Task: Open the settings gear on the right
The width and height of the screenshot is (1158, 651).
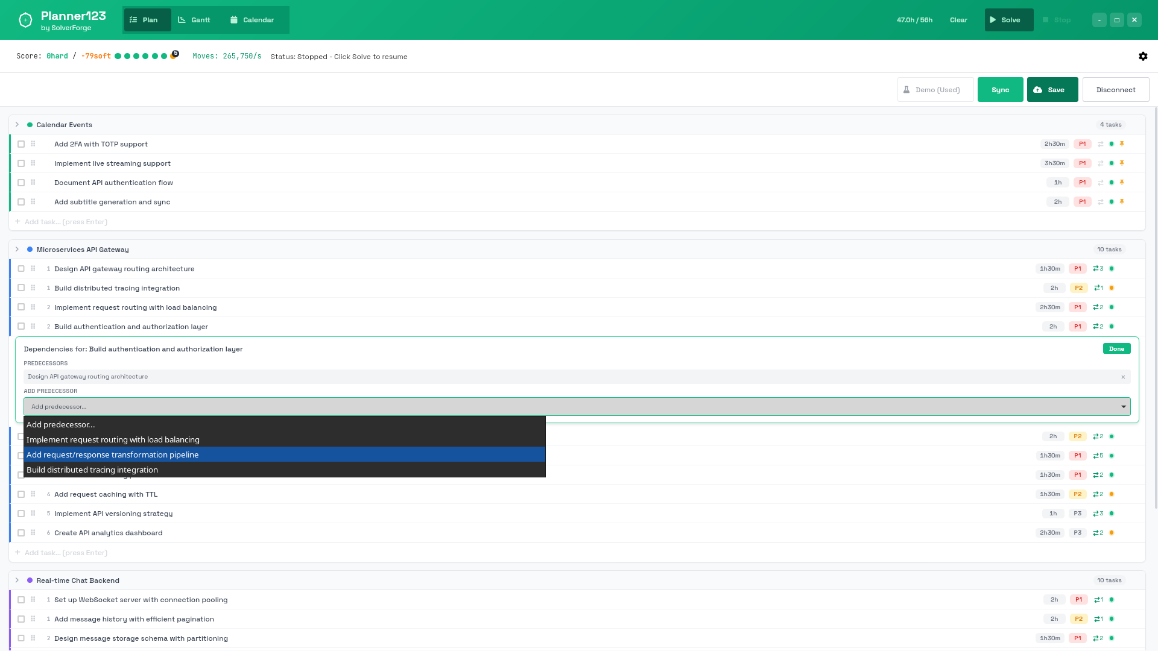Action: pyautogui.click(x=1143, y=56)
